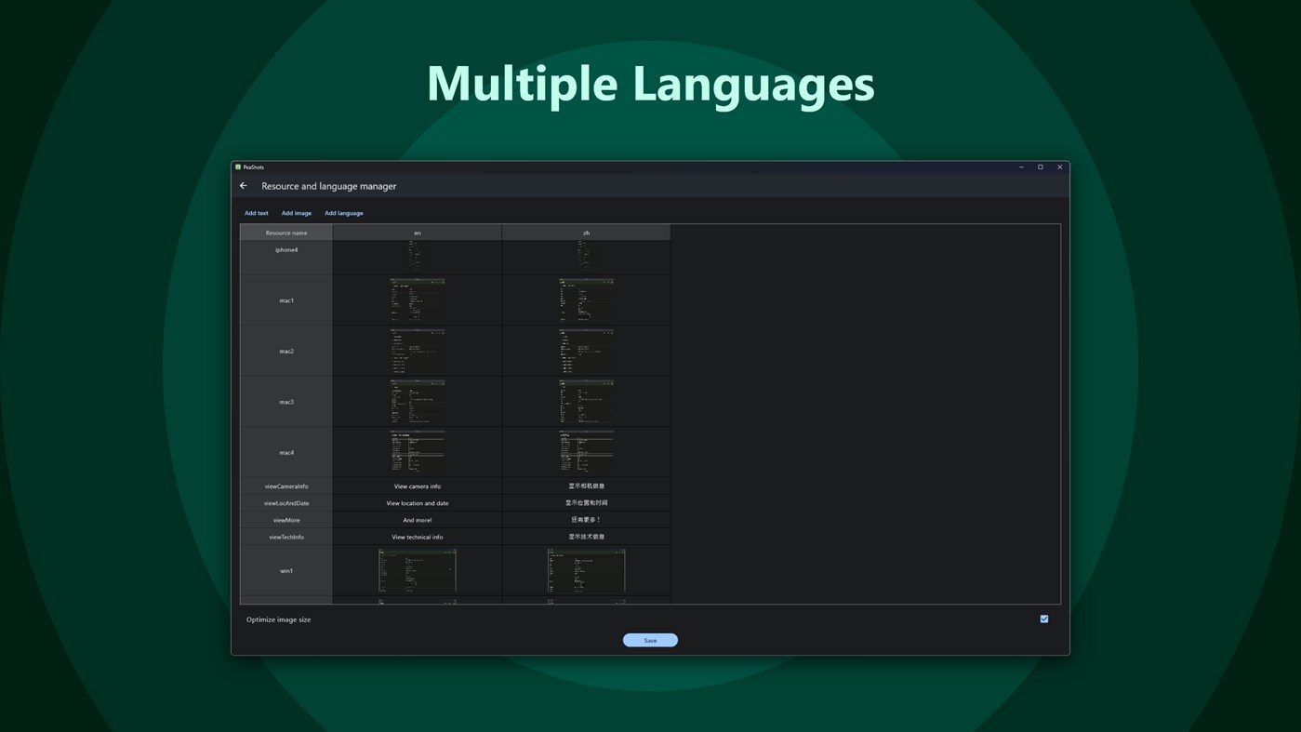The height and width of the screenshot is (732, 1301).
Task: Select the mac4 resource name
Action: 286,453
